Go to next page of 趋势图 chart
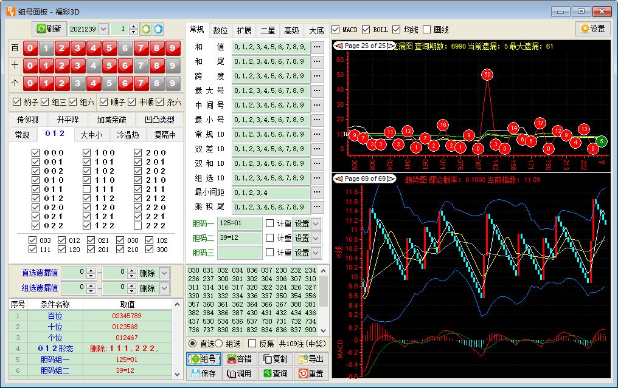 click(391, 179)
